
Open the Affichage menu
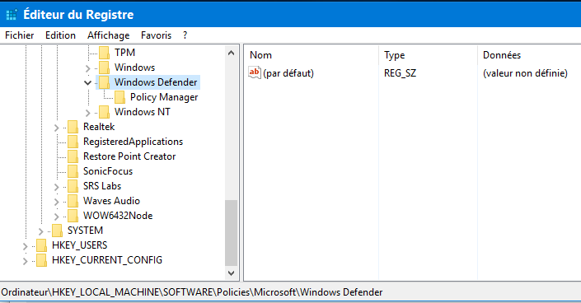pyautogui.click(x=108, y=35)
